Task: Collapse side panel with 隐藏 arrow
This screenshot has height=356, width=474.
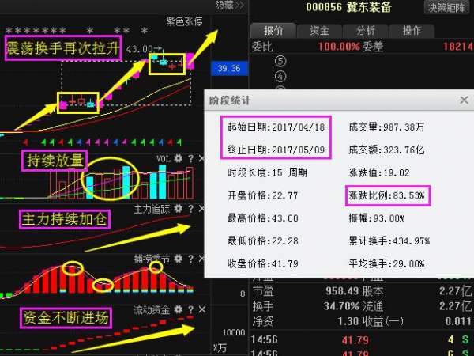Action: coord(230,6)
